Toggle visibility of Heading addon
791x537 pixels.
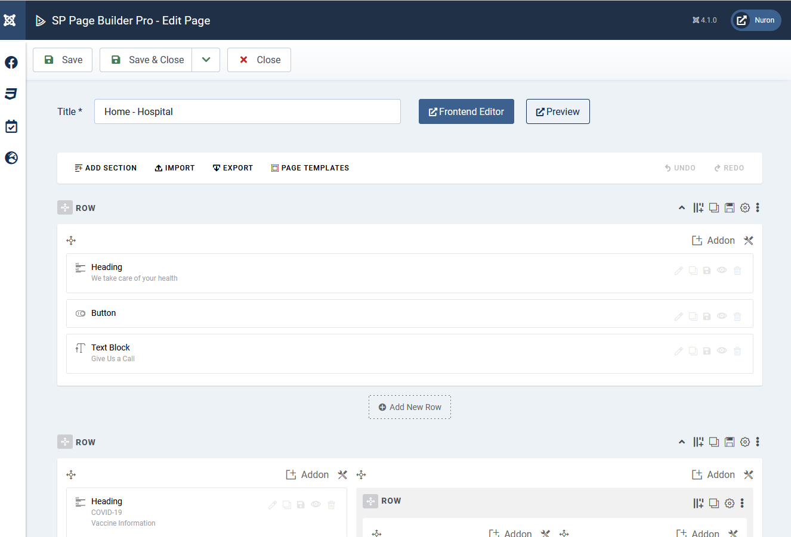pos(722,270)
